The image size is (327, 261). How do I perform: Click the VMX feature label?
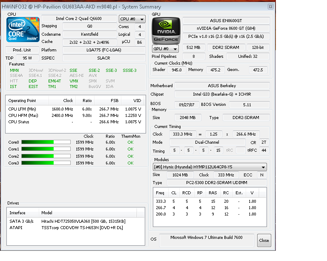click(74, 81)
